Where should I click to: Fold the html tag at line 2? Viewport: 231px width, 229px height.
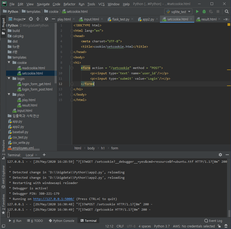click(72, 31)
